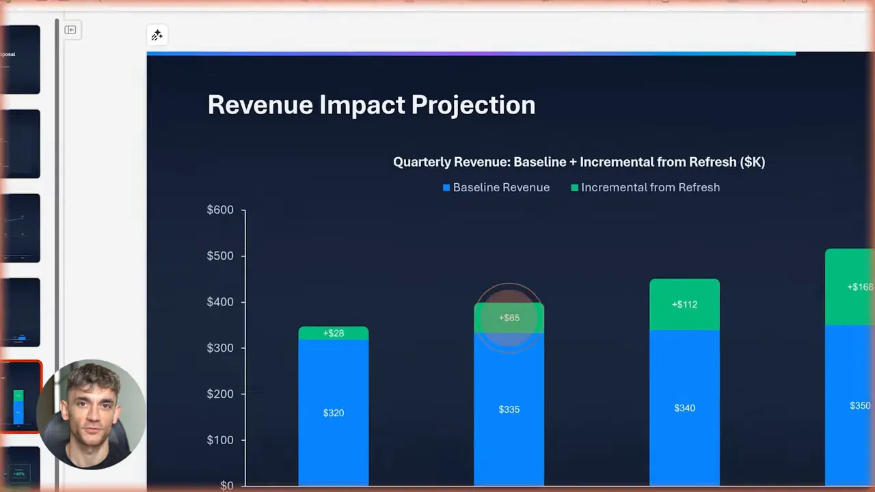Click the "$400" axis label

(220, 302)
